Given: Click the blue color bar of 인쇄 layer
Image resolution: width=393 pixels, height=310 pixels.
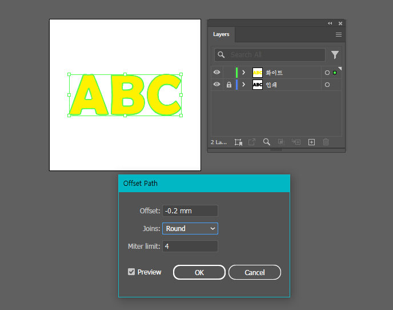Looking at the screenshot, I should click(236, 85).
